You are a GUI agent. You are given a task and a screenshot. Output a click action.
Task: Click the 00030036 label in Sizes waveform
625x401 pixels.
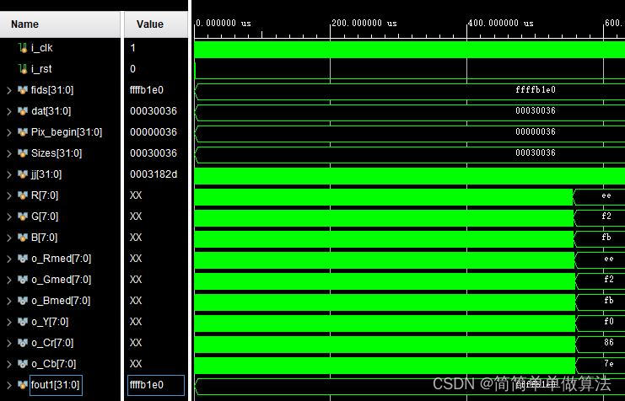pyautogui.click(x=536, y=153)
